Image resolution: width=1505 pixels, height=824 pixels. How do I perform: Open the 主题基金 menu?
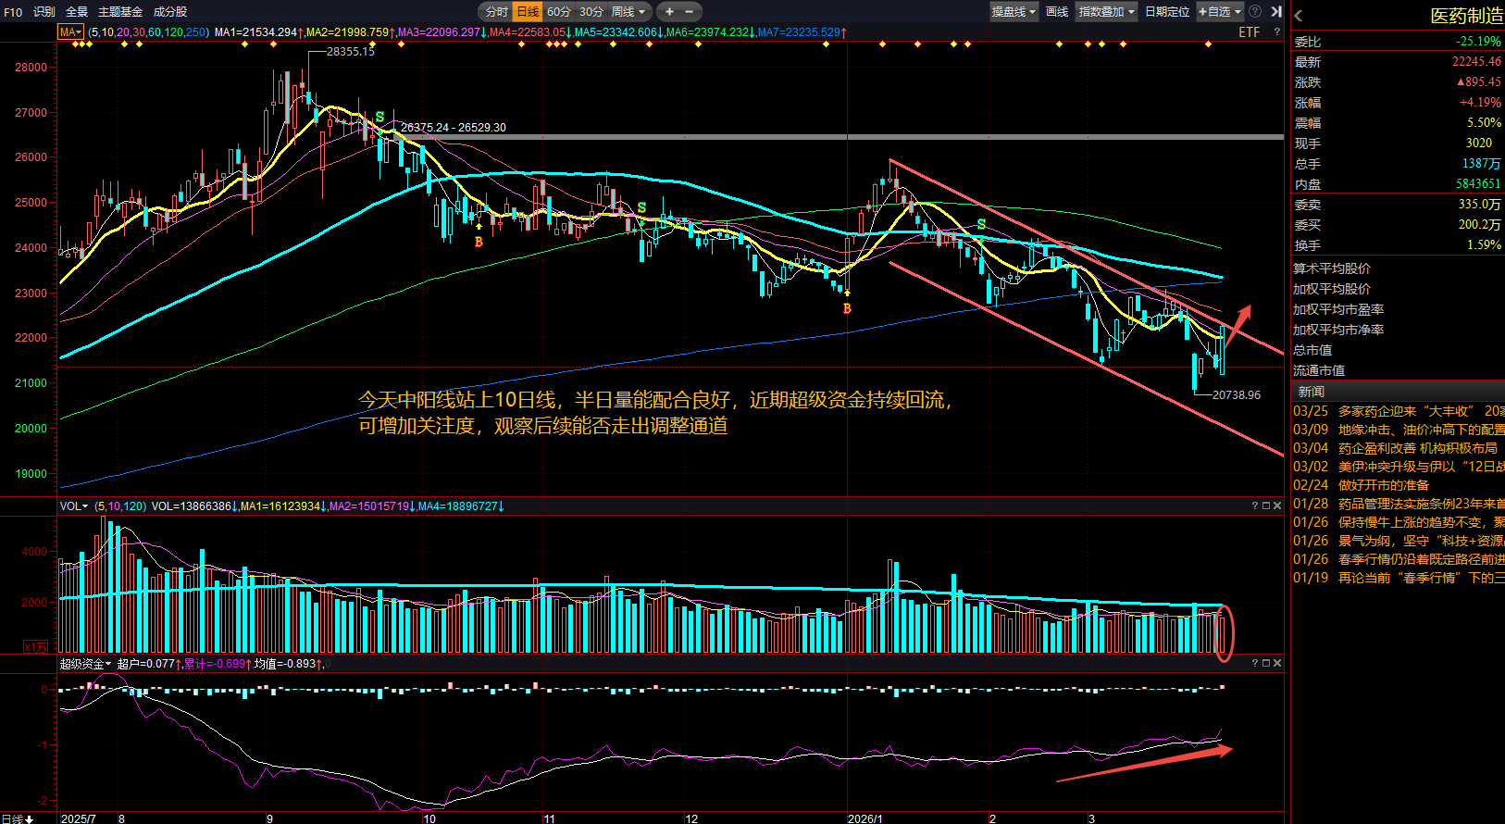pos(120,12)
